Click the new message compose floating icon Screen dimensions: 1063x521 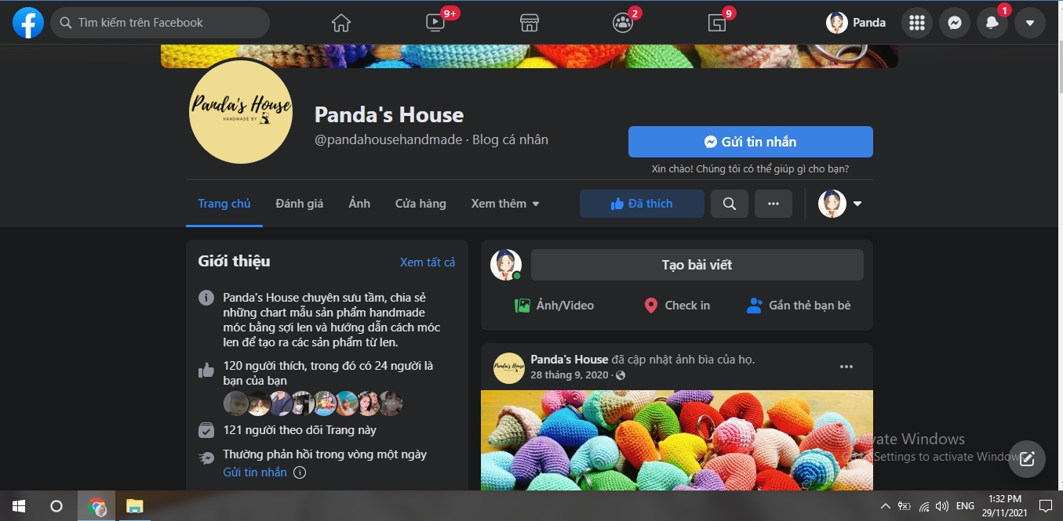click(x=1027, y=459)
